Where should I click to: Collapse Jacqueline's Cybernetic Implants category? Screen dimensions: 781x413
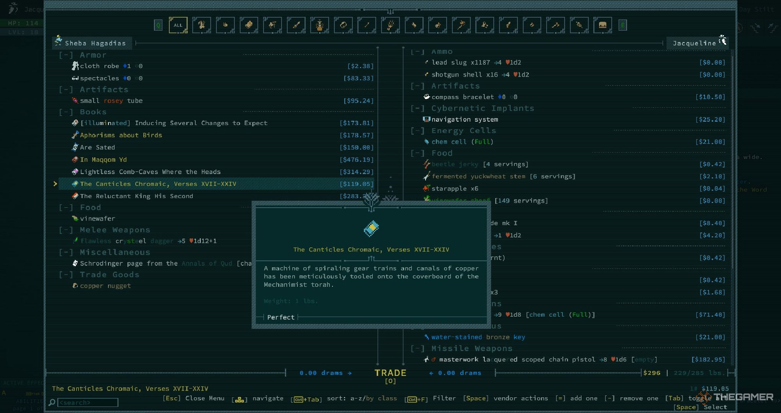click(x=418, y=108)
